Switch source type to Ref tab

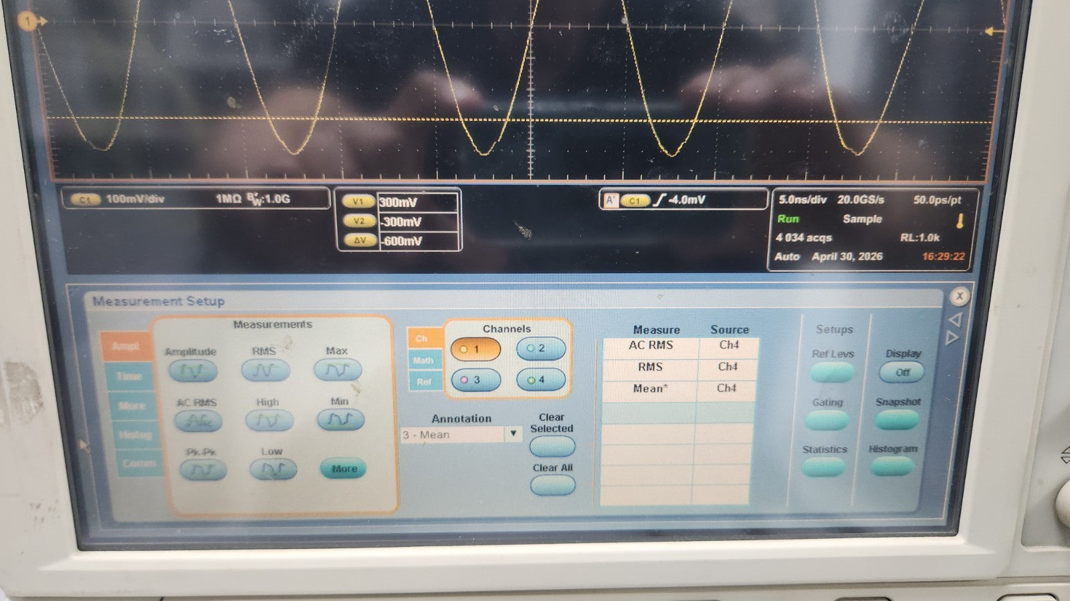point(425,381)
